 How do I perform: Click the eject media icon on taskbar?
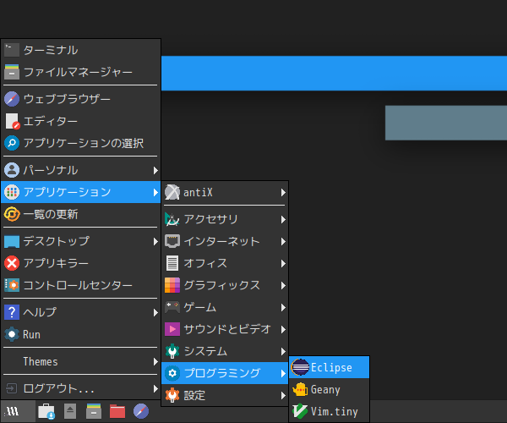point(70,411)
